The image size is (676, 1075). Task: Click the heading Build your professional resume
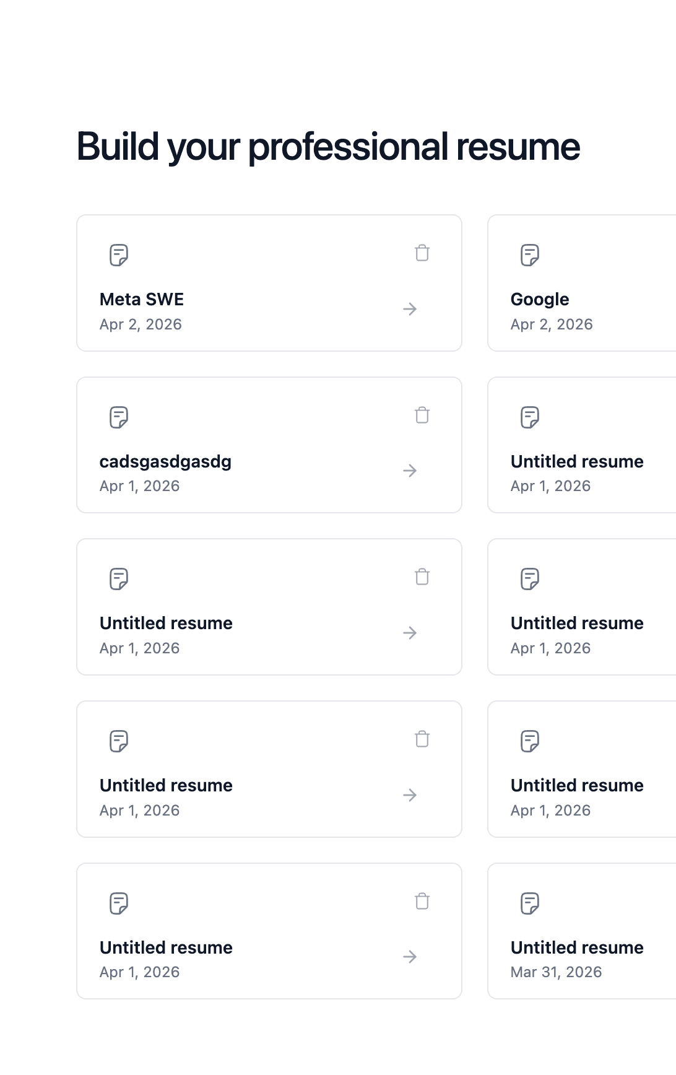coord(328,147)
